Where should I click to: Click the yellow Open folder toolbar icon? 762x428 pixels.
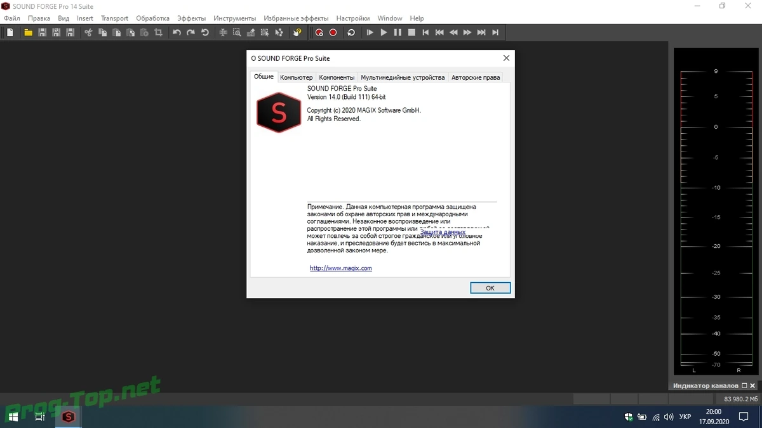coord(28,32)
